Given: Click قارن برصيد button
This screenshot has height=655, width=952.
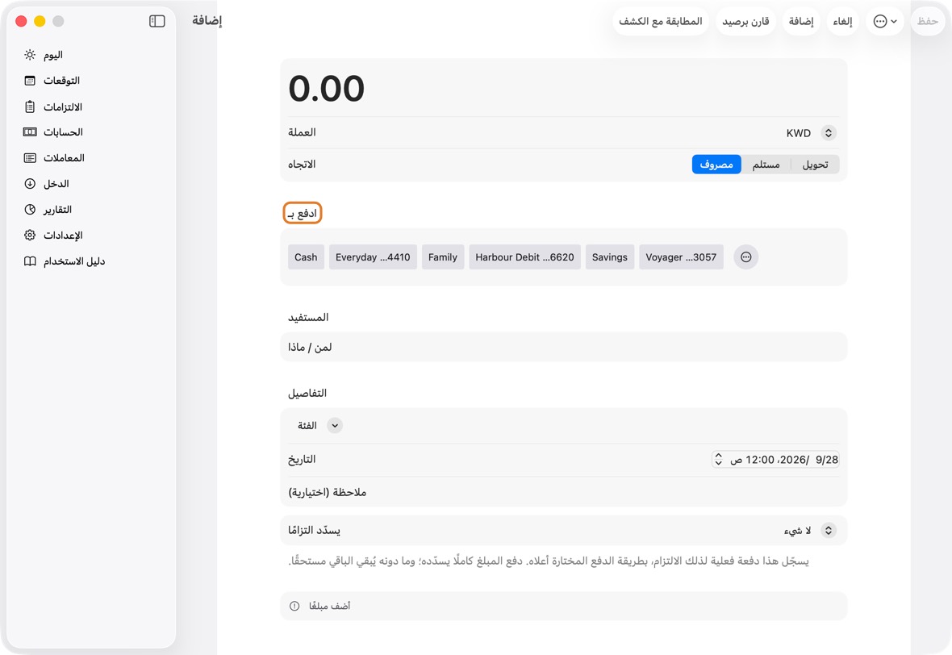Looking at the screenshot, I should click(x=745, y=22).
